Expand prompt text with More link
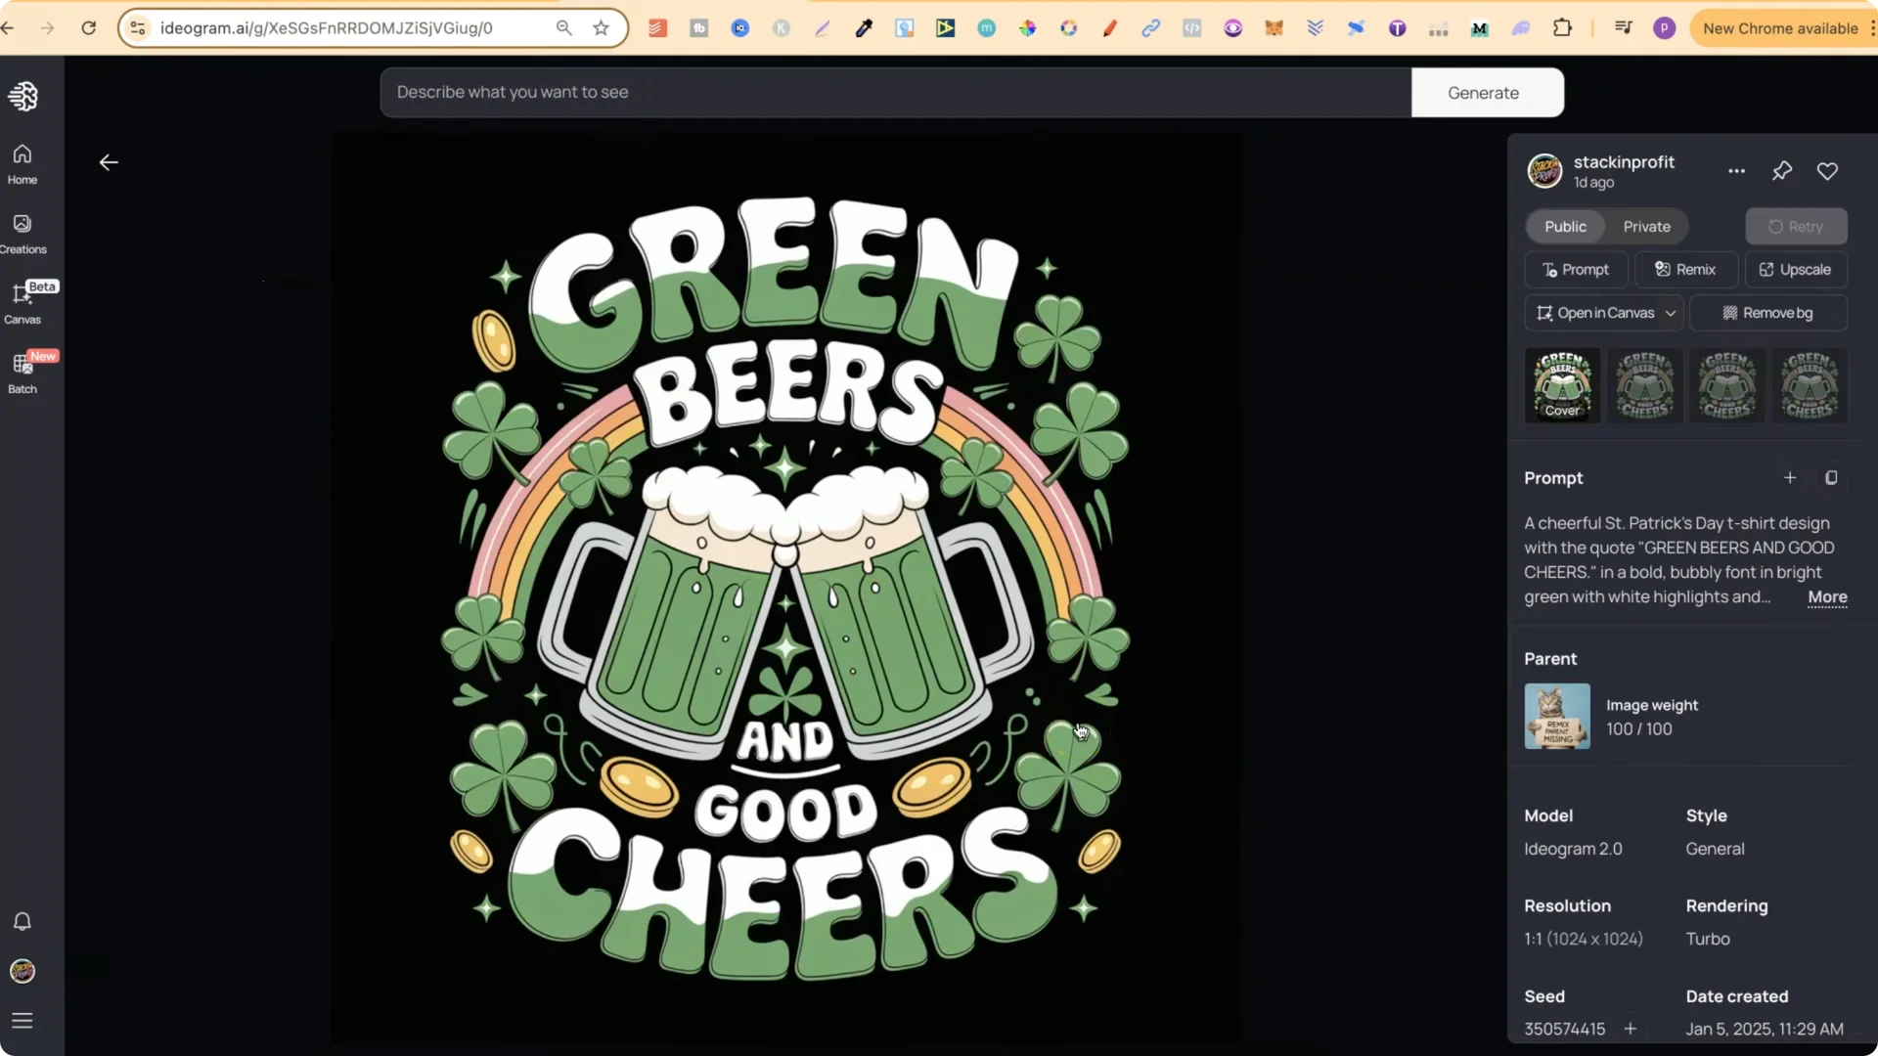Screen dimensions: 1878x1056 click(1827, 597)
